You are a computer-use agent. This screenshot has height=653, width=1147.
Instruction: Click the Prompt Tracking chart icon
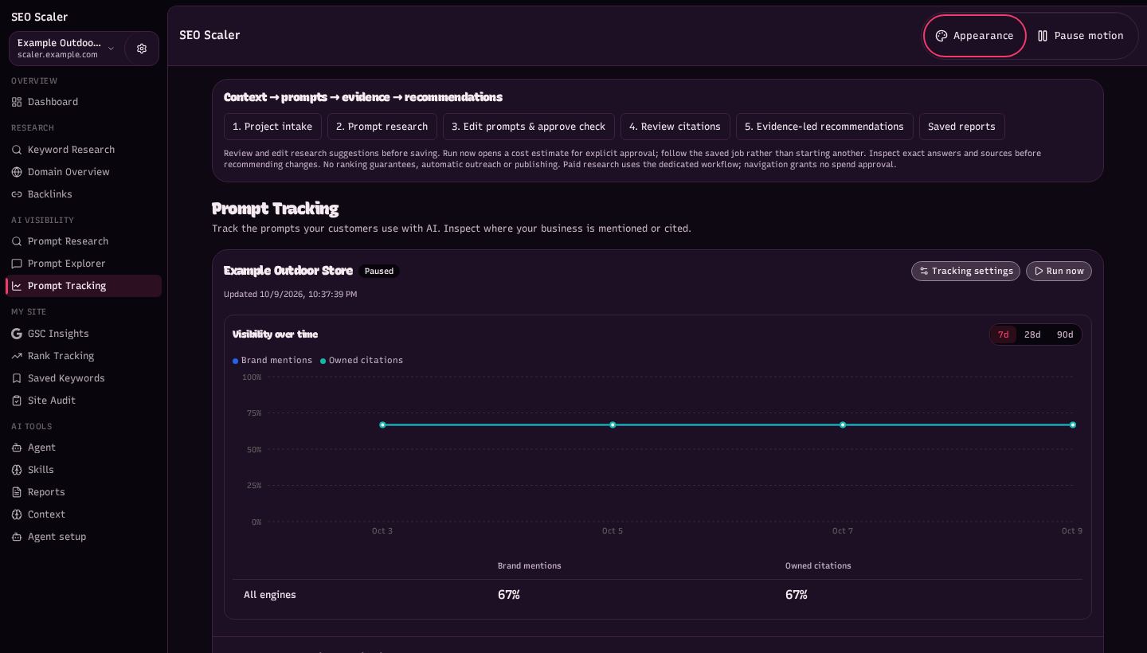pos(17,286)
